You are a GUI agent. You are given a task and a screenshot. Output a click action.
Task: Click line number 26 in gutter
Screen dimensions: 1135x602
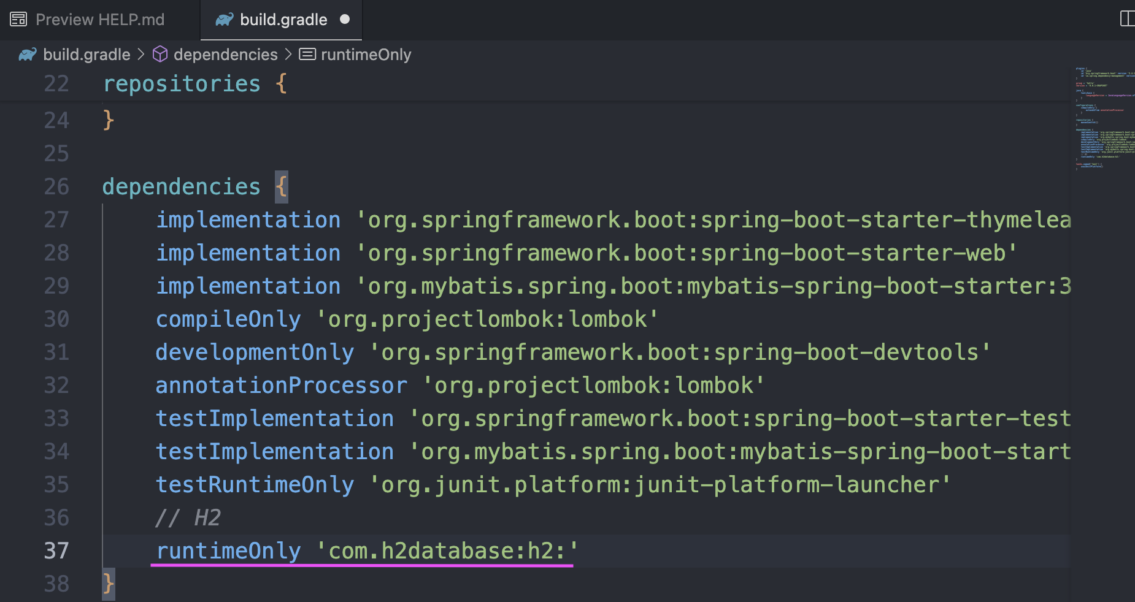tap(56, 186)
